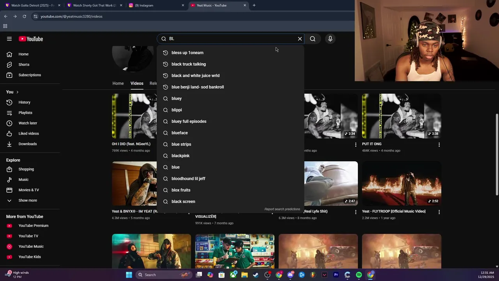Image resolution: width=499 pixels, height=281 pixels.
Task: Open Windows Start menu
Action: coord(129,275)
